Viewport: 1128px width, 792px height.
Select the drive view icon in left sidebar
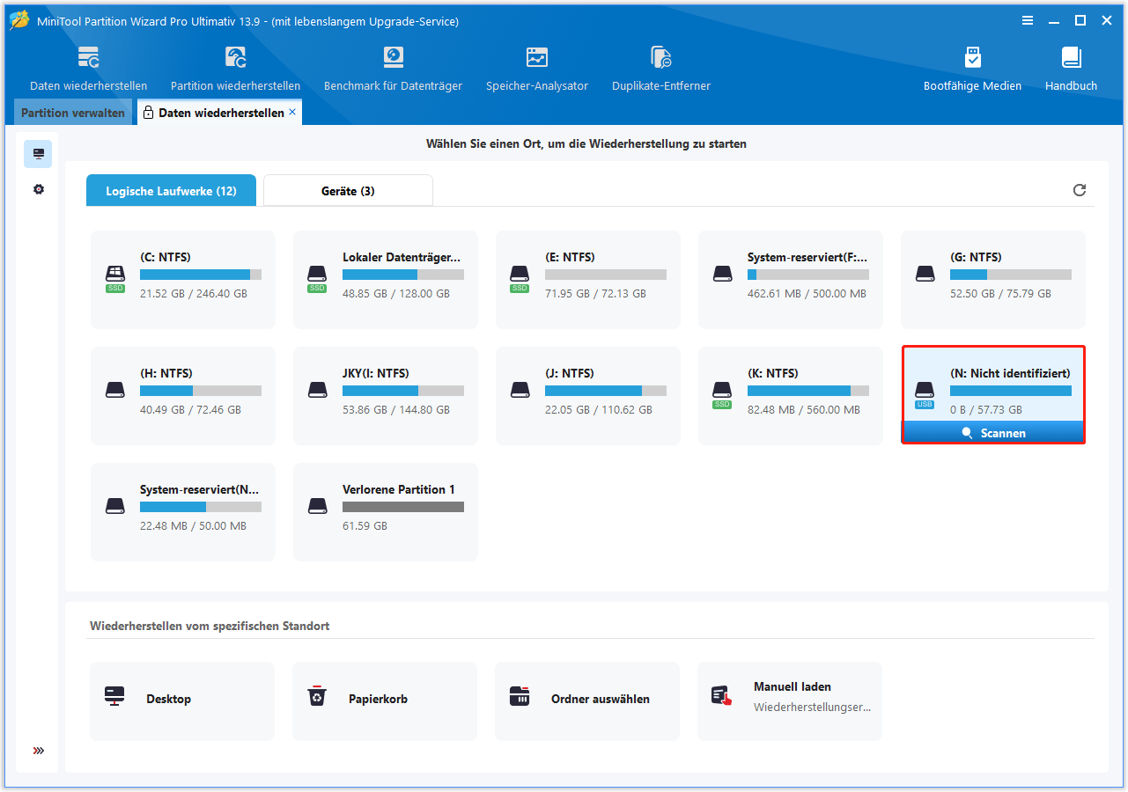(x=39, y=154)
